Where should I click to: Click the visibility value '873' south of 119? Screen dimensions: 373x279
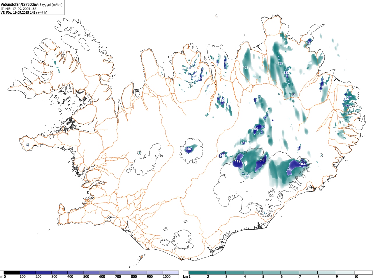pyautogui.click(x=247, y=176)
